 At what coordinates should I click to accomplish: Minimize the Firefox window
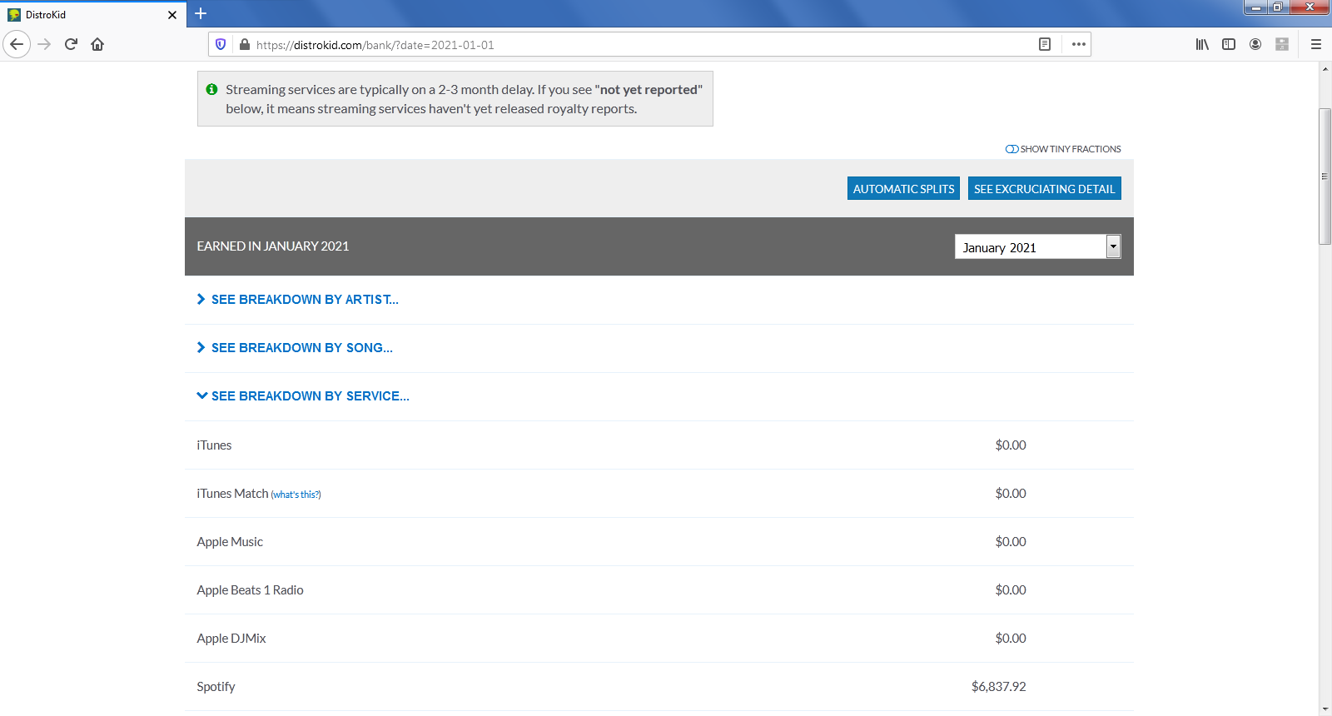(x=1256, y=7)
